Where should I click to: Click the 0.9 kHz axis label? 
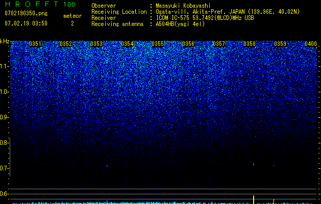[4, 117]
